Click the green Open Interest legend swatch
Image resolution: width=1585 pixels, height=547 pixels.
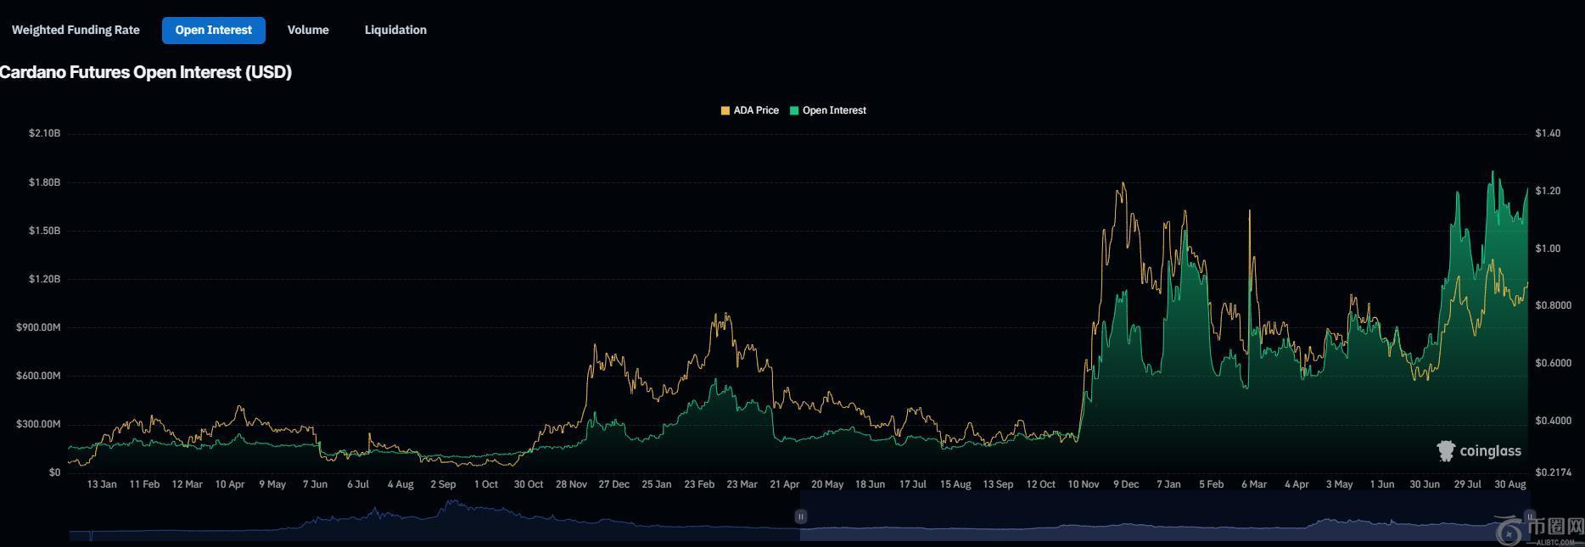pos(794,110)
